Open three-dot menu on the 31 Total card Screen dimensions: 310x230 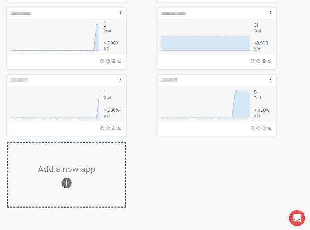click(271, 12)
